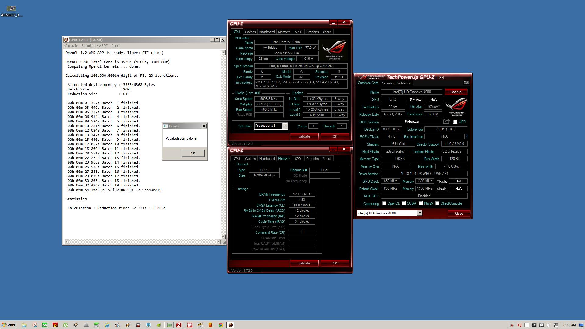The image size is (585, 329).
Task: Click the Device ID 8086 - 0162 field
Action: (x=392, y=129)
